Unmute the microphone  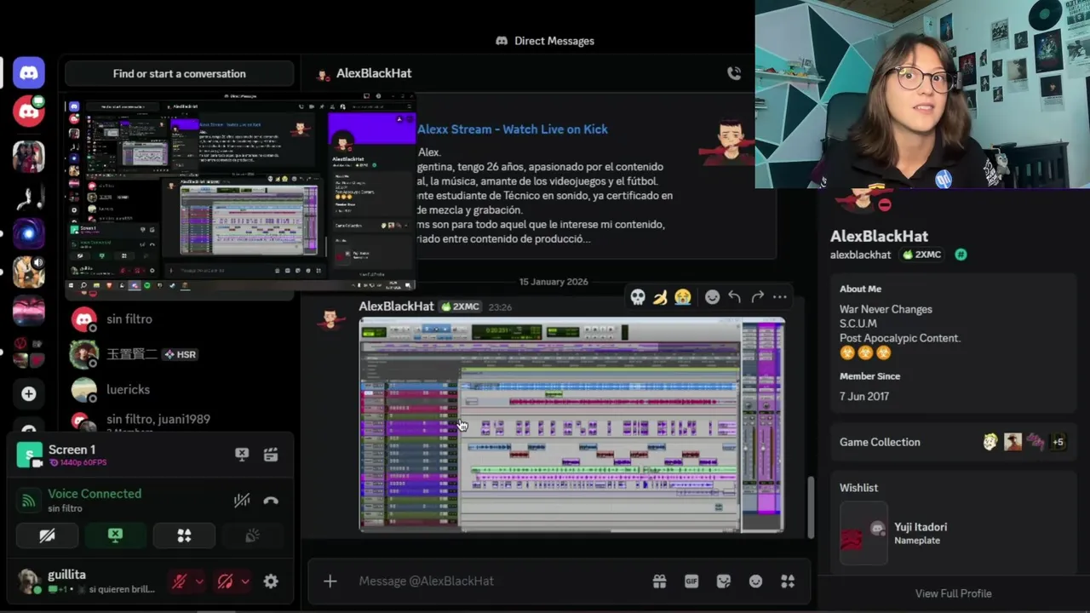[180, 581]
